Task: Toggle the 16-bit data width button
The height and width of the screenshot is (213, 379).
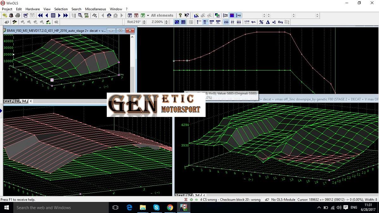Action: (205, 22)
